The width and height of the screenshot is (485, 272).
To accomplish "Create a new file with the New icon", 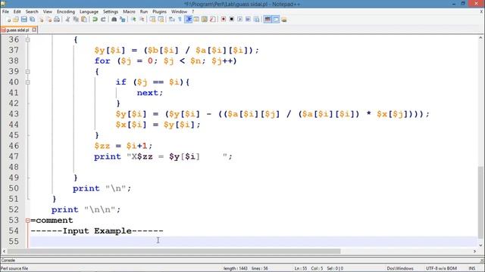I will tap(9, 20).
